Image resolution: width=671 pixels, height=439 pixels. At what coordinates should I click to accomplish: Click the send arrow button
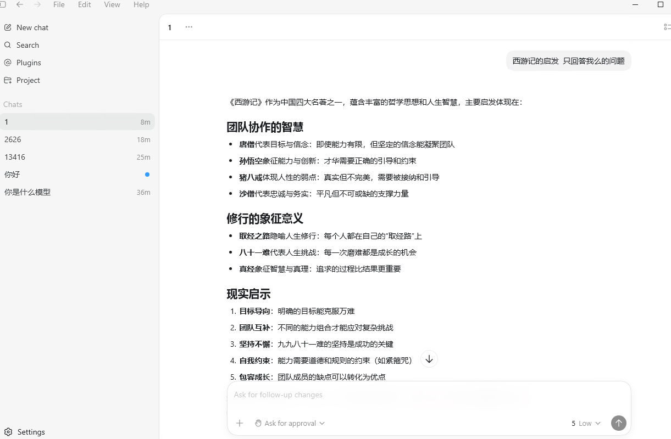click(x=619, y=423)
